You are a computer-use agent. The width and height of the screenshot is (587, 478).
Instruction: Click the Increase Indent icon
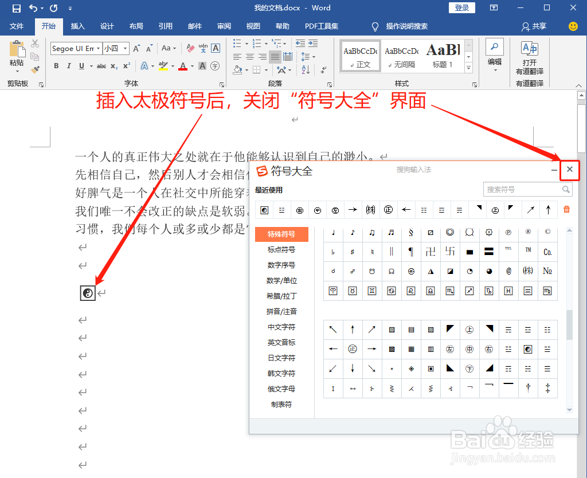coord(313,43)
